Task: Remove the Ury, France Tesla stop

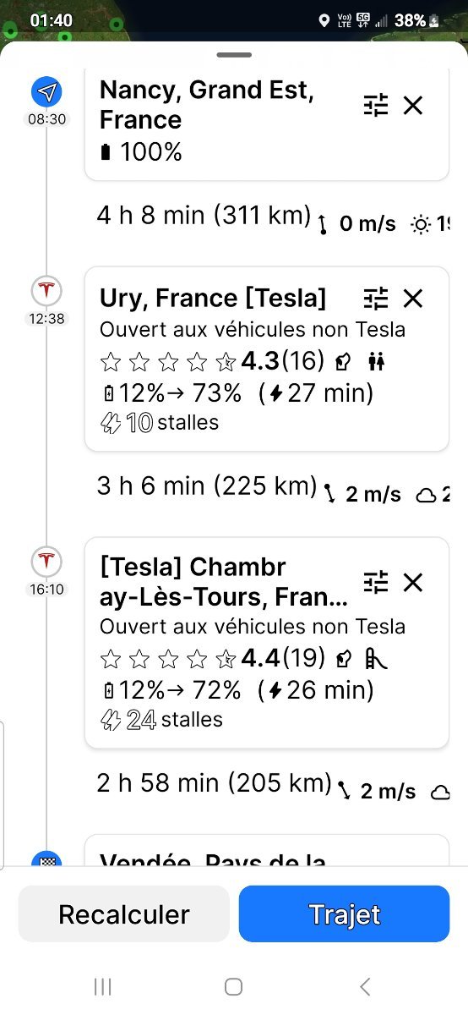Action: tap(412, 299)
